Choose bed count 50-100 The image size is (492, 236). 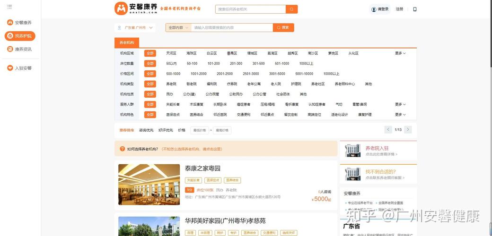tap(192, 64)
